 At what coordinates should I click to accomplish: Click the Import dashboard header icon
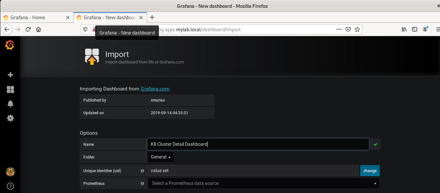pos(92,56)
